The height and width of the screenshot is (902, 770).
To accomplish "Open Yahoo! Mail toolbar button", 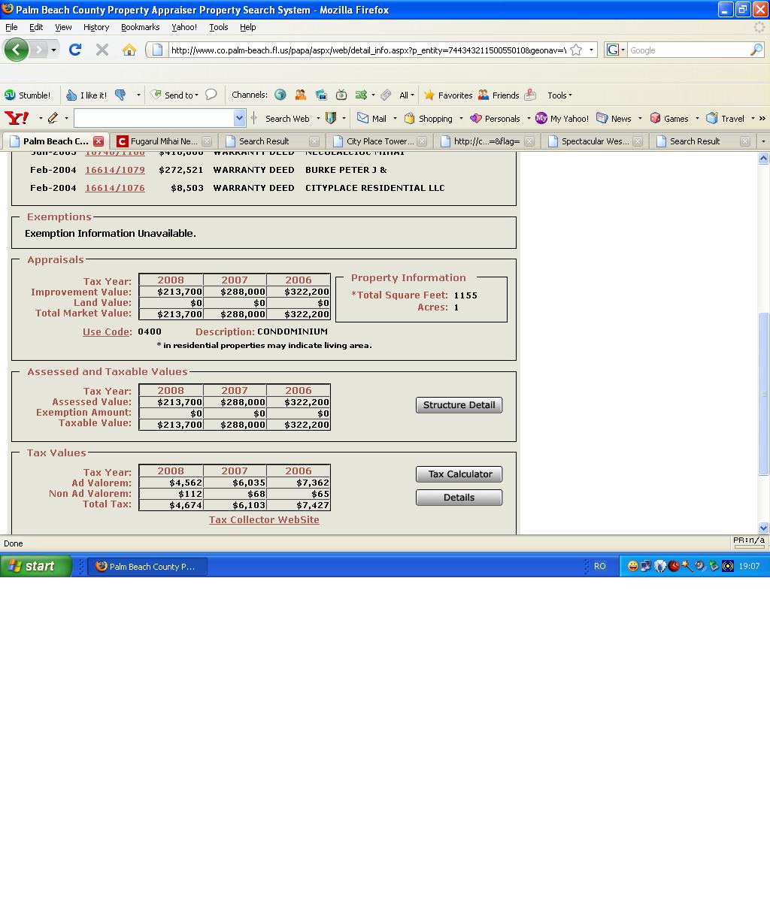I will click(372, 118).
